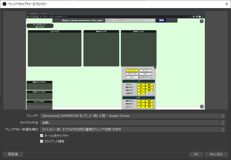Click Chrome's forward arrow in preview
This screenshot has width=231, height=160.
[x=31, y=17]
